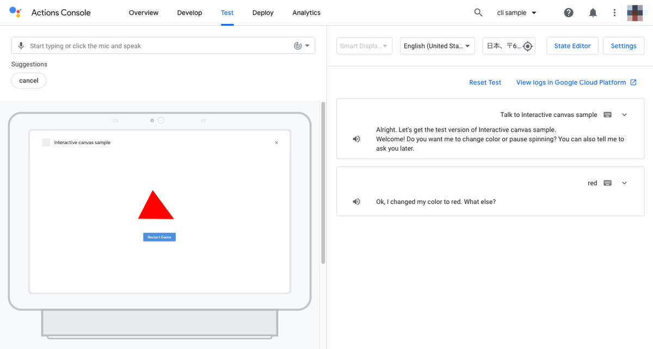The width and height of the screenshot is (653, 349).
Task: Click the Talk to Interactive canvas sample text
Action: point(549,115)
